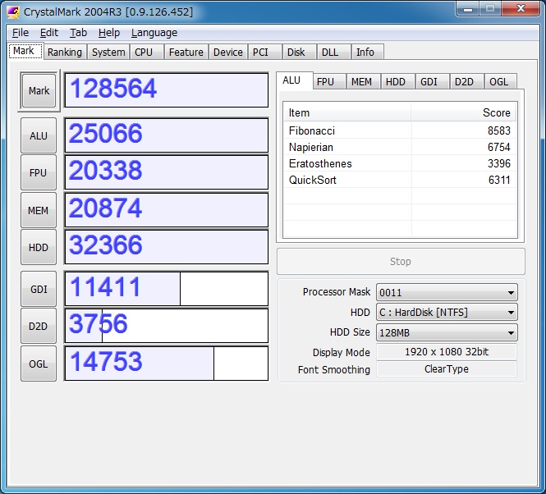Click the CrystalMark title bar app icon
This screenshot has height=494, width=546.
point(13,11)
